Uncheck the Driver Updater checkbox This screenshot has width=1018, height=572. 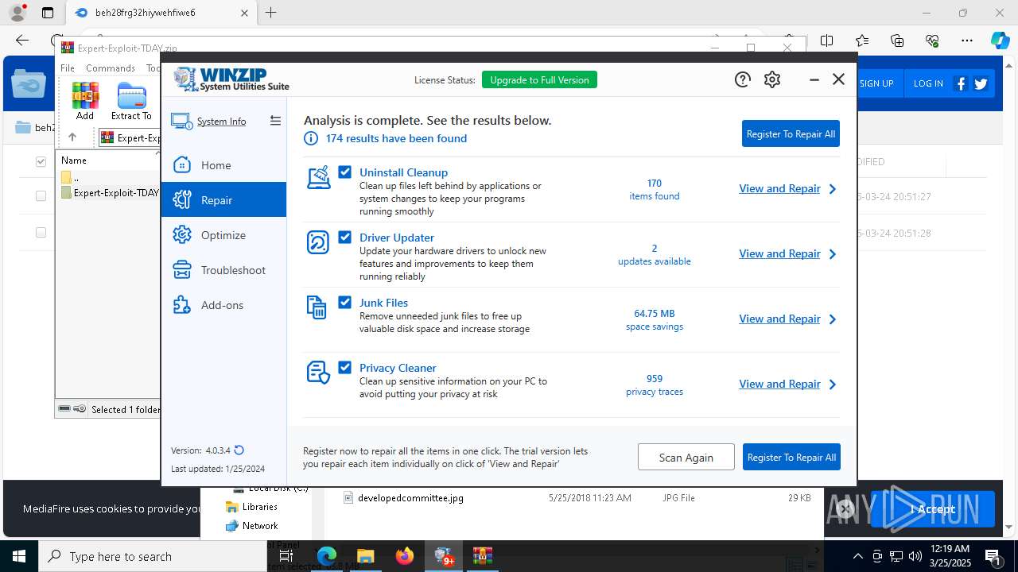344,237
